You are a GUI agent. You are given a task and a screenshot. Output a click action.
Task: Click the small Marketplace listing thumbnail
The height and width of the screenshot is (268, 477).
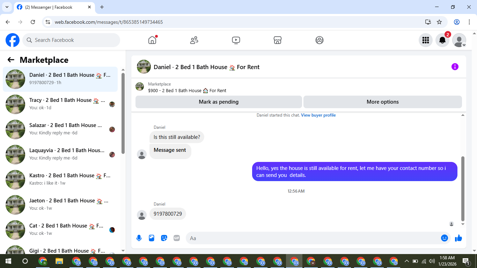coord(140,87)
